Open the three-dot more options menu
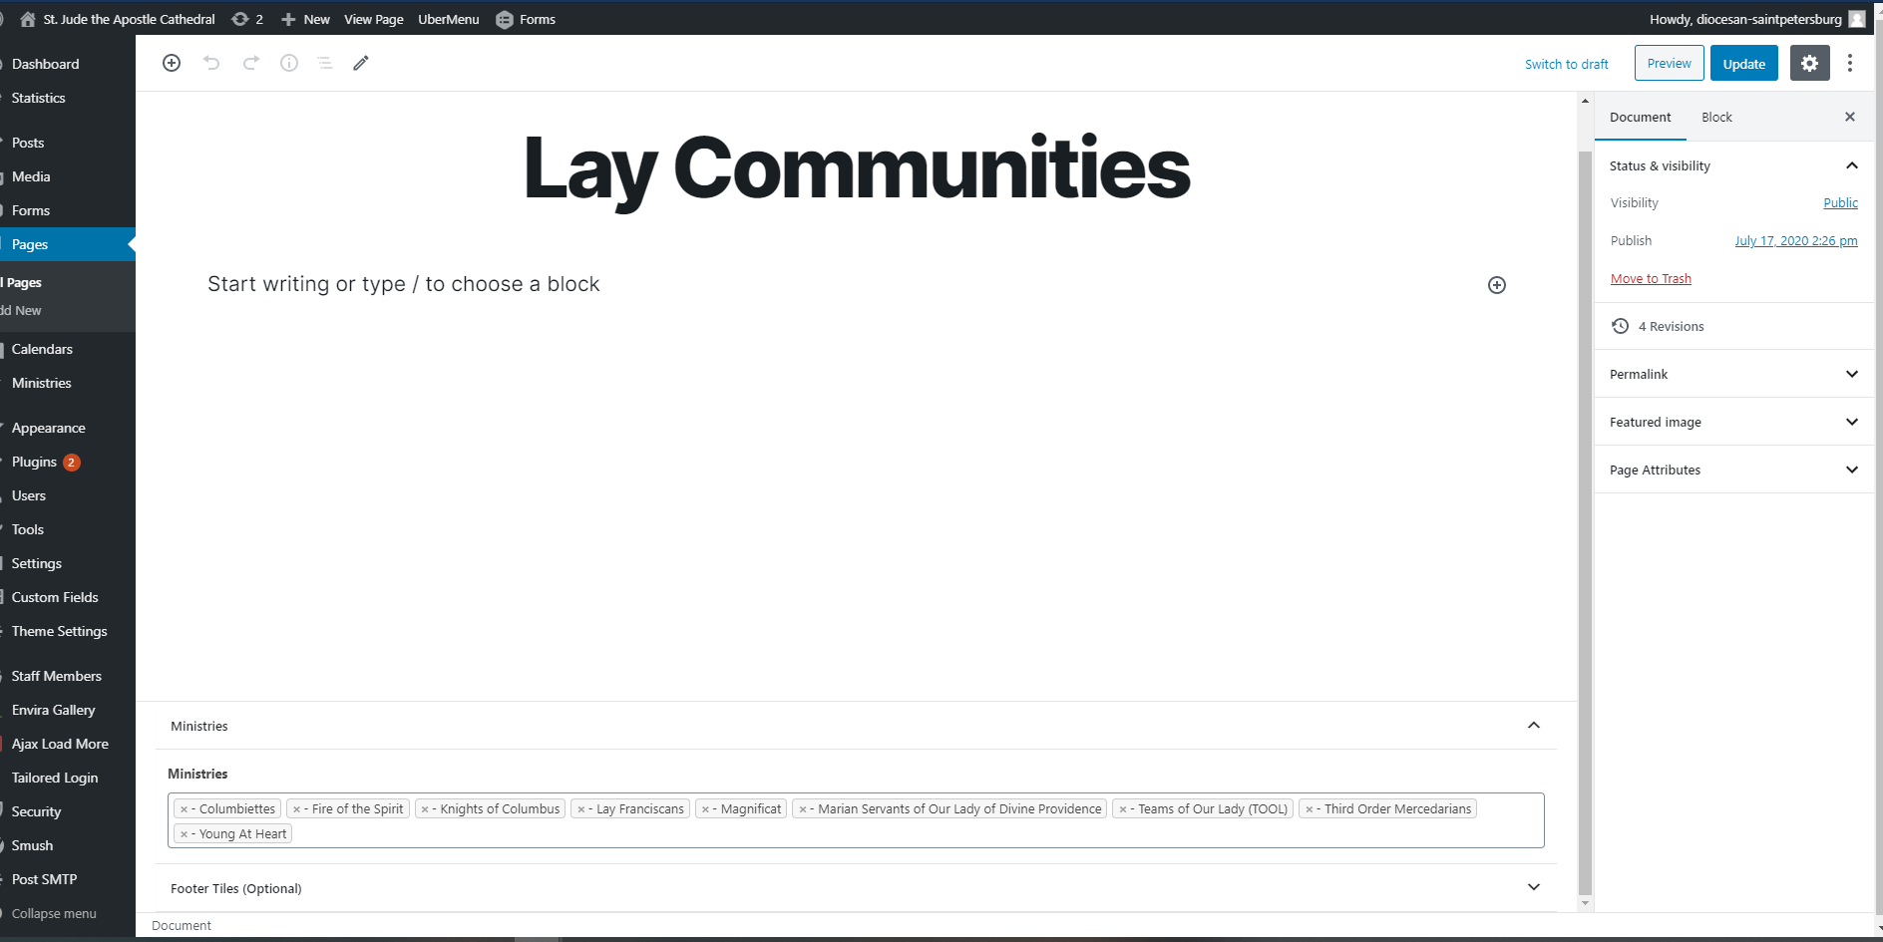Image resolution: width=1883 pixels, height=942 pixels. (x=1850, y=63)
